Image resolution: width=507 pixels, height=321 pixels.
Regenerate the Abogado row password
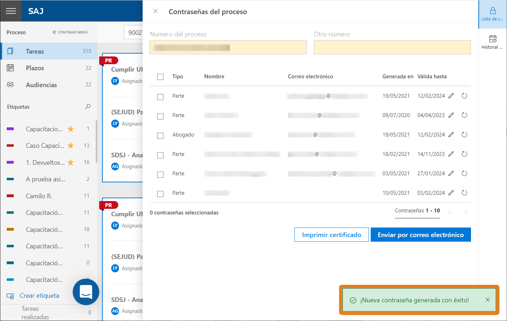[464, 135]
